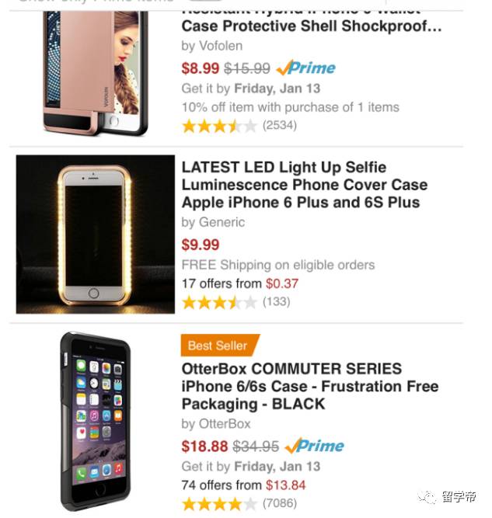Open the Vofolen rose gold case image
The width and height of the screenshot is (492, 518).
pyautogui.click(x=96, y=73)
